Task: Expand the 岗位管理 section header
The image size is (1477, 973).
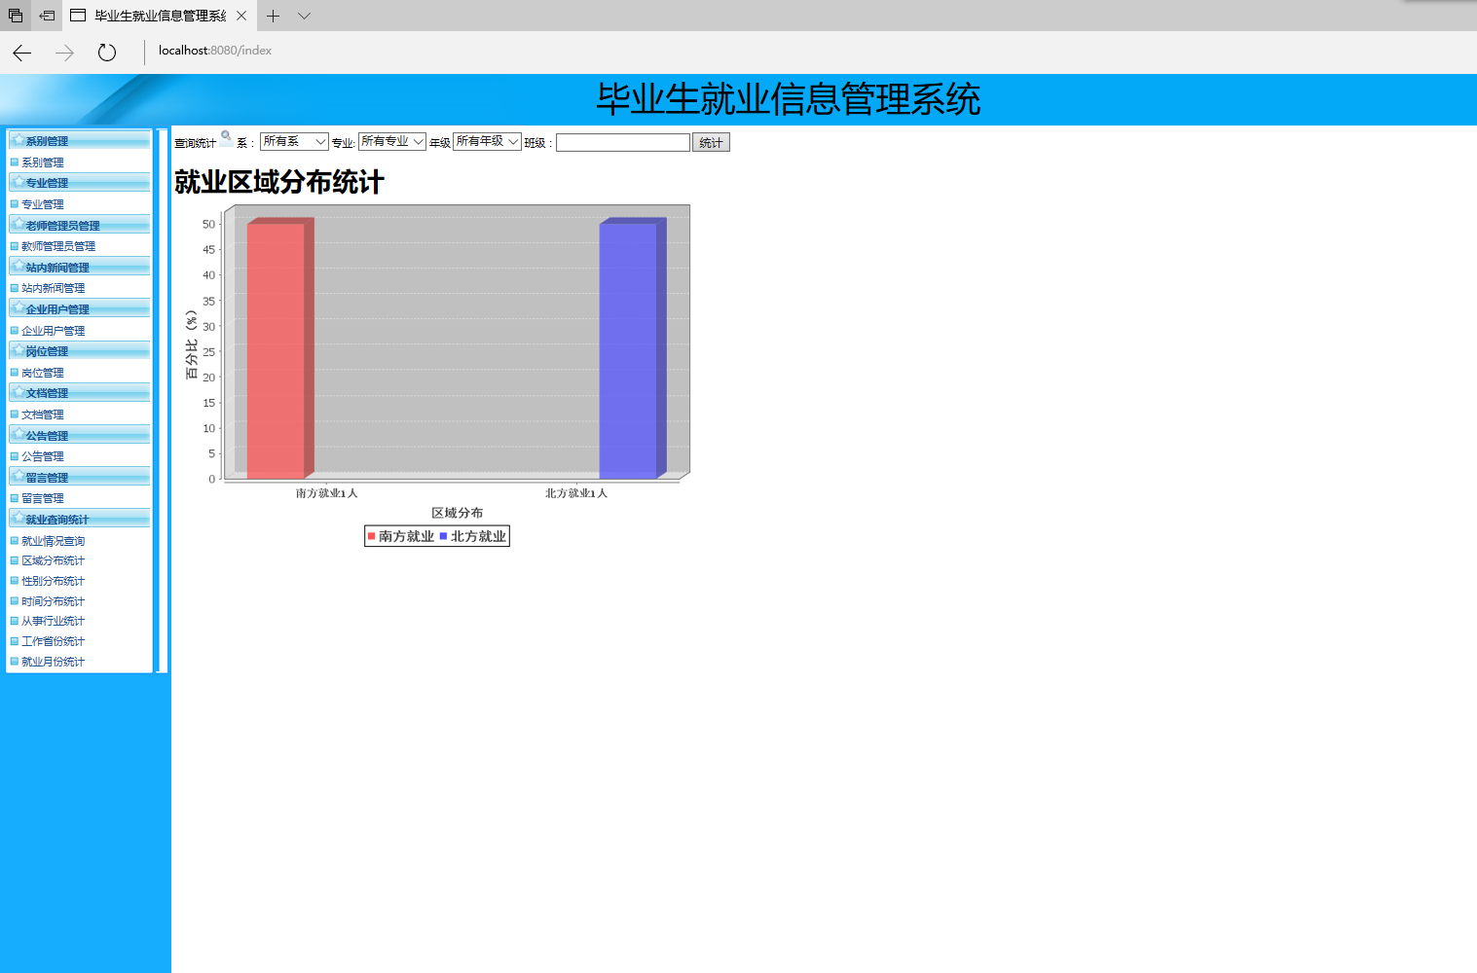Action: pyautogui.click(x=80, y=350)
